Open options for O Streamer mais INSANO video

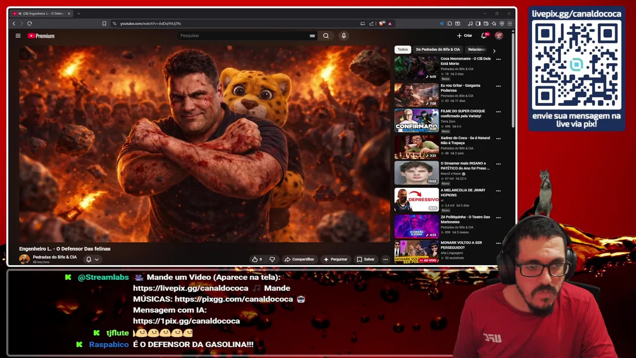498,164
